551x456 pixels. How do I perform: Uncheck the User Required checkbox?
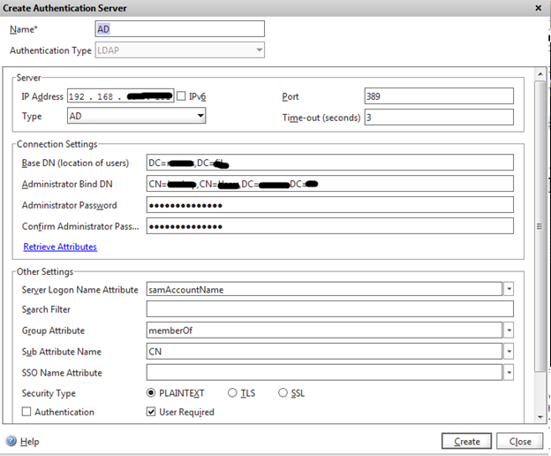151,411
